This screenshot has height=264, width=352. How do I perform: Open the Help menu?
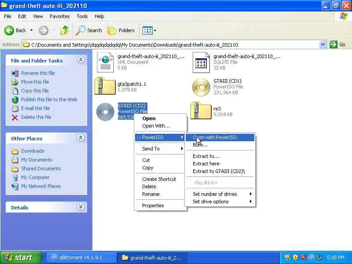(x=99, y=16)
